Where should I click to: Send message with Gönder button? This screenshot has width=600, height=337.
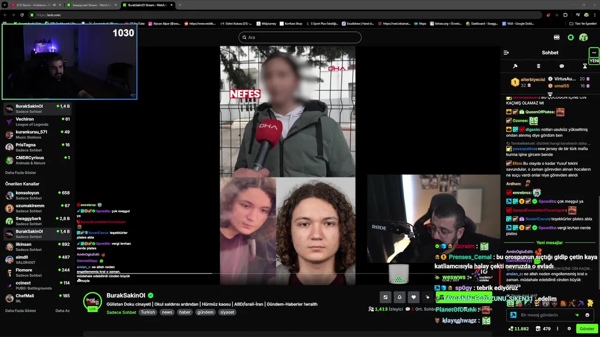coord(587,329)
